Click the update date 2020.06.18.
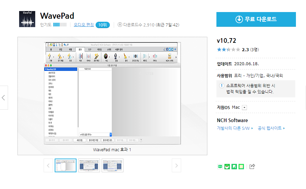The width and height of the screenshot is (306, 189). (x=247, y=64)
